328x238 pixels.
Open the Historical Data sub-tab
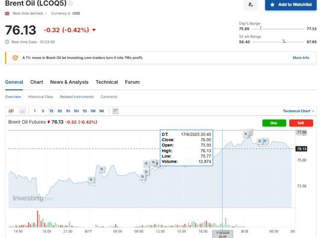41,97
